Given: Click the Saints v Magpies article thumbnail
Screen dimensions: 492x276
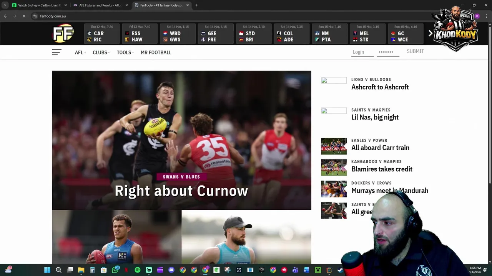Looking at the screenshot, I should click(x=334, y=111).
